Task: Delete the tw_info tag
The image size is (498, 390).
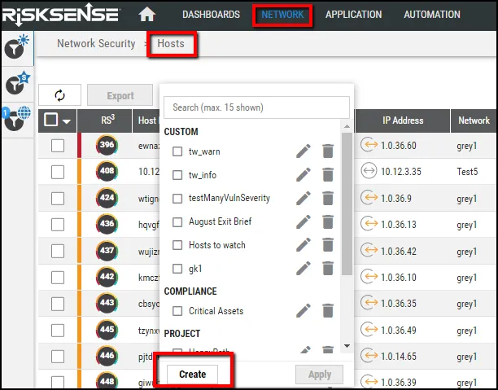Action: tap(328, 174)
